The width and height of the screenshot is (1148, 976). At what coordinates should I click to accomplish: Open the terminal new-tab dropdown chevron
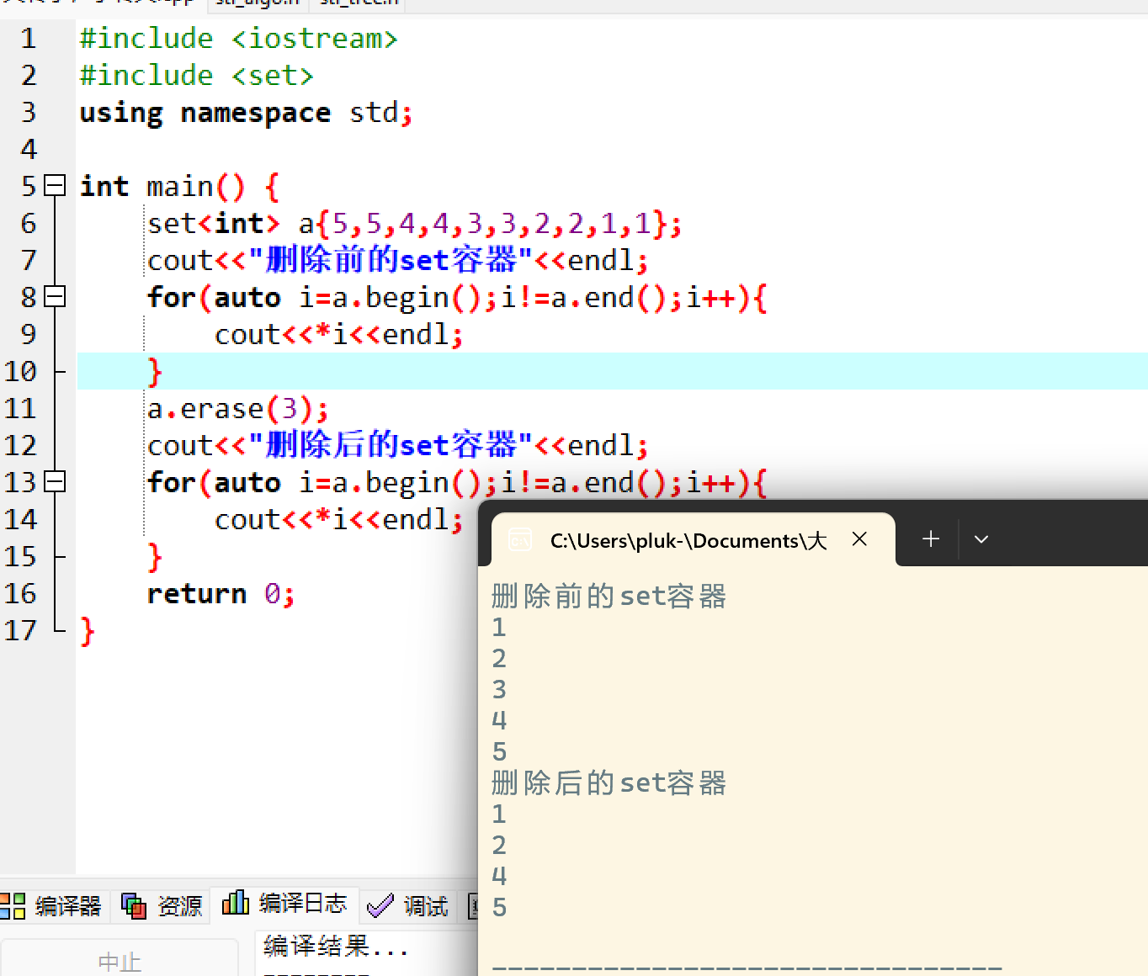click(981, 538)
